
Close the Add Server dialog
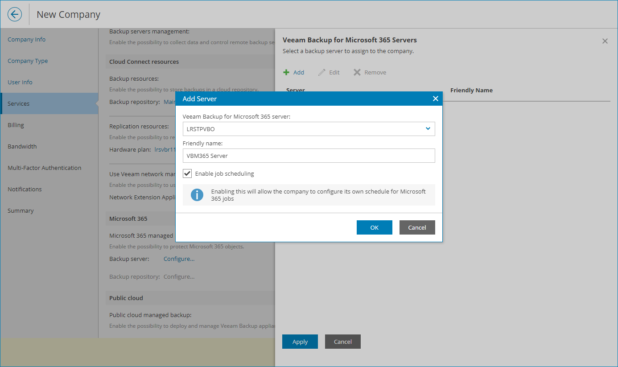(436, 99)
